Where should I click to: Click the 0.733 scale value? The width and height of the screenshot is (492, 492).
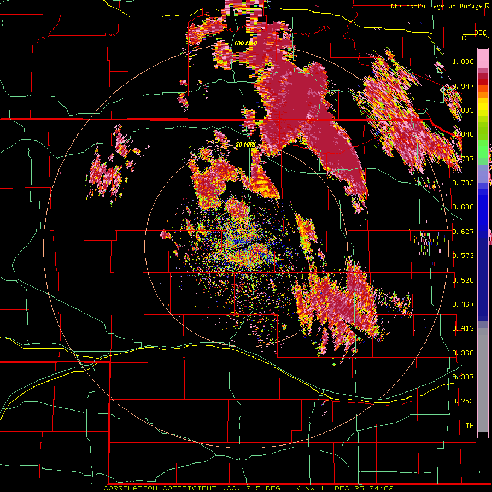pos(463,183)
